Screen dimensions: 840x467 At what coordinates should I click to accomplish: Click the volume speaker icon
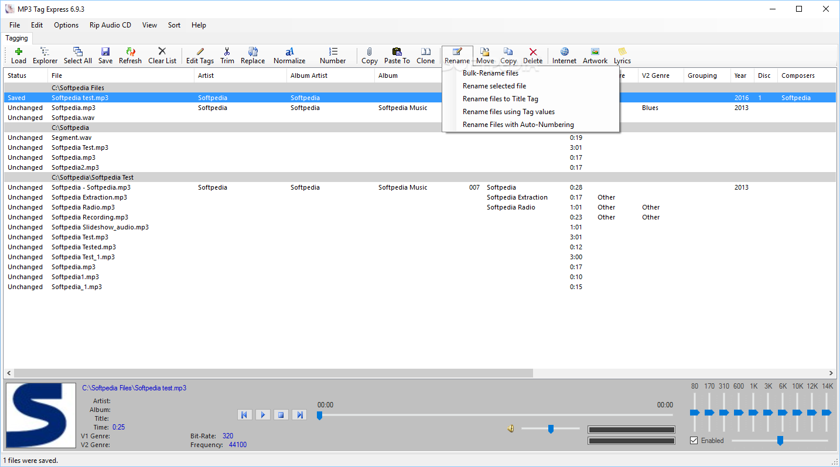(511, 429)
